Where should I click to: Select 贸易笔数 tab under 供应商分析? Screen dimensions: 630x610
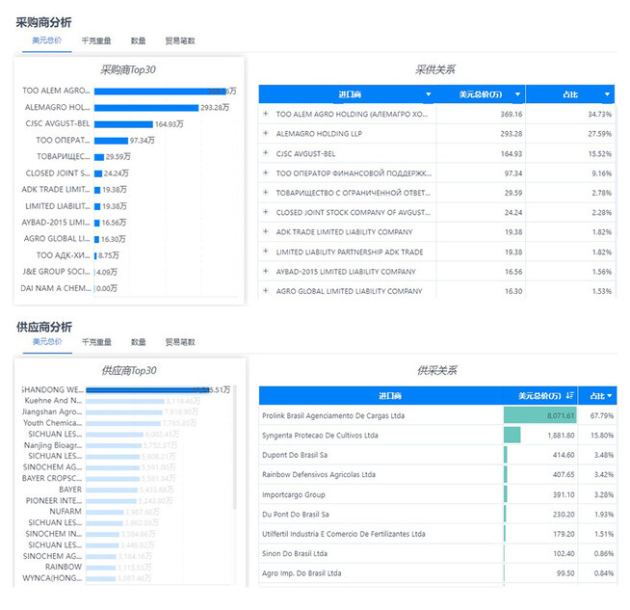point(180,342)
